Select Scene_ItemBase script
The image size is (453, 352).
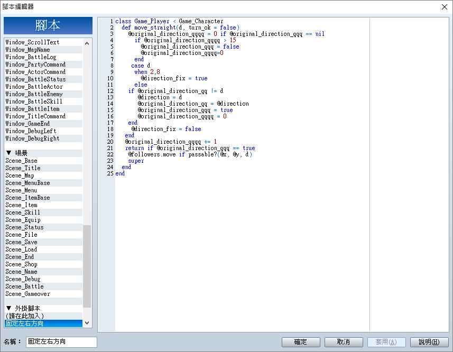point(44,198)
